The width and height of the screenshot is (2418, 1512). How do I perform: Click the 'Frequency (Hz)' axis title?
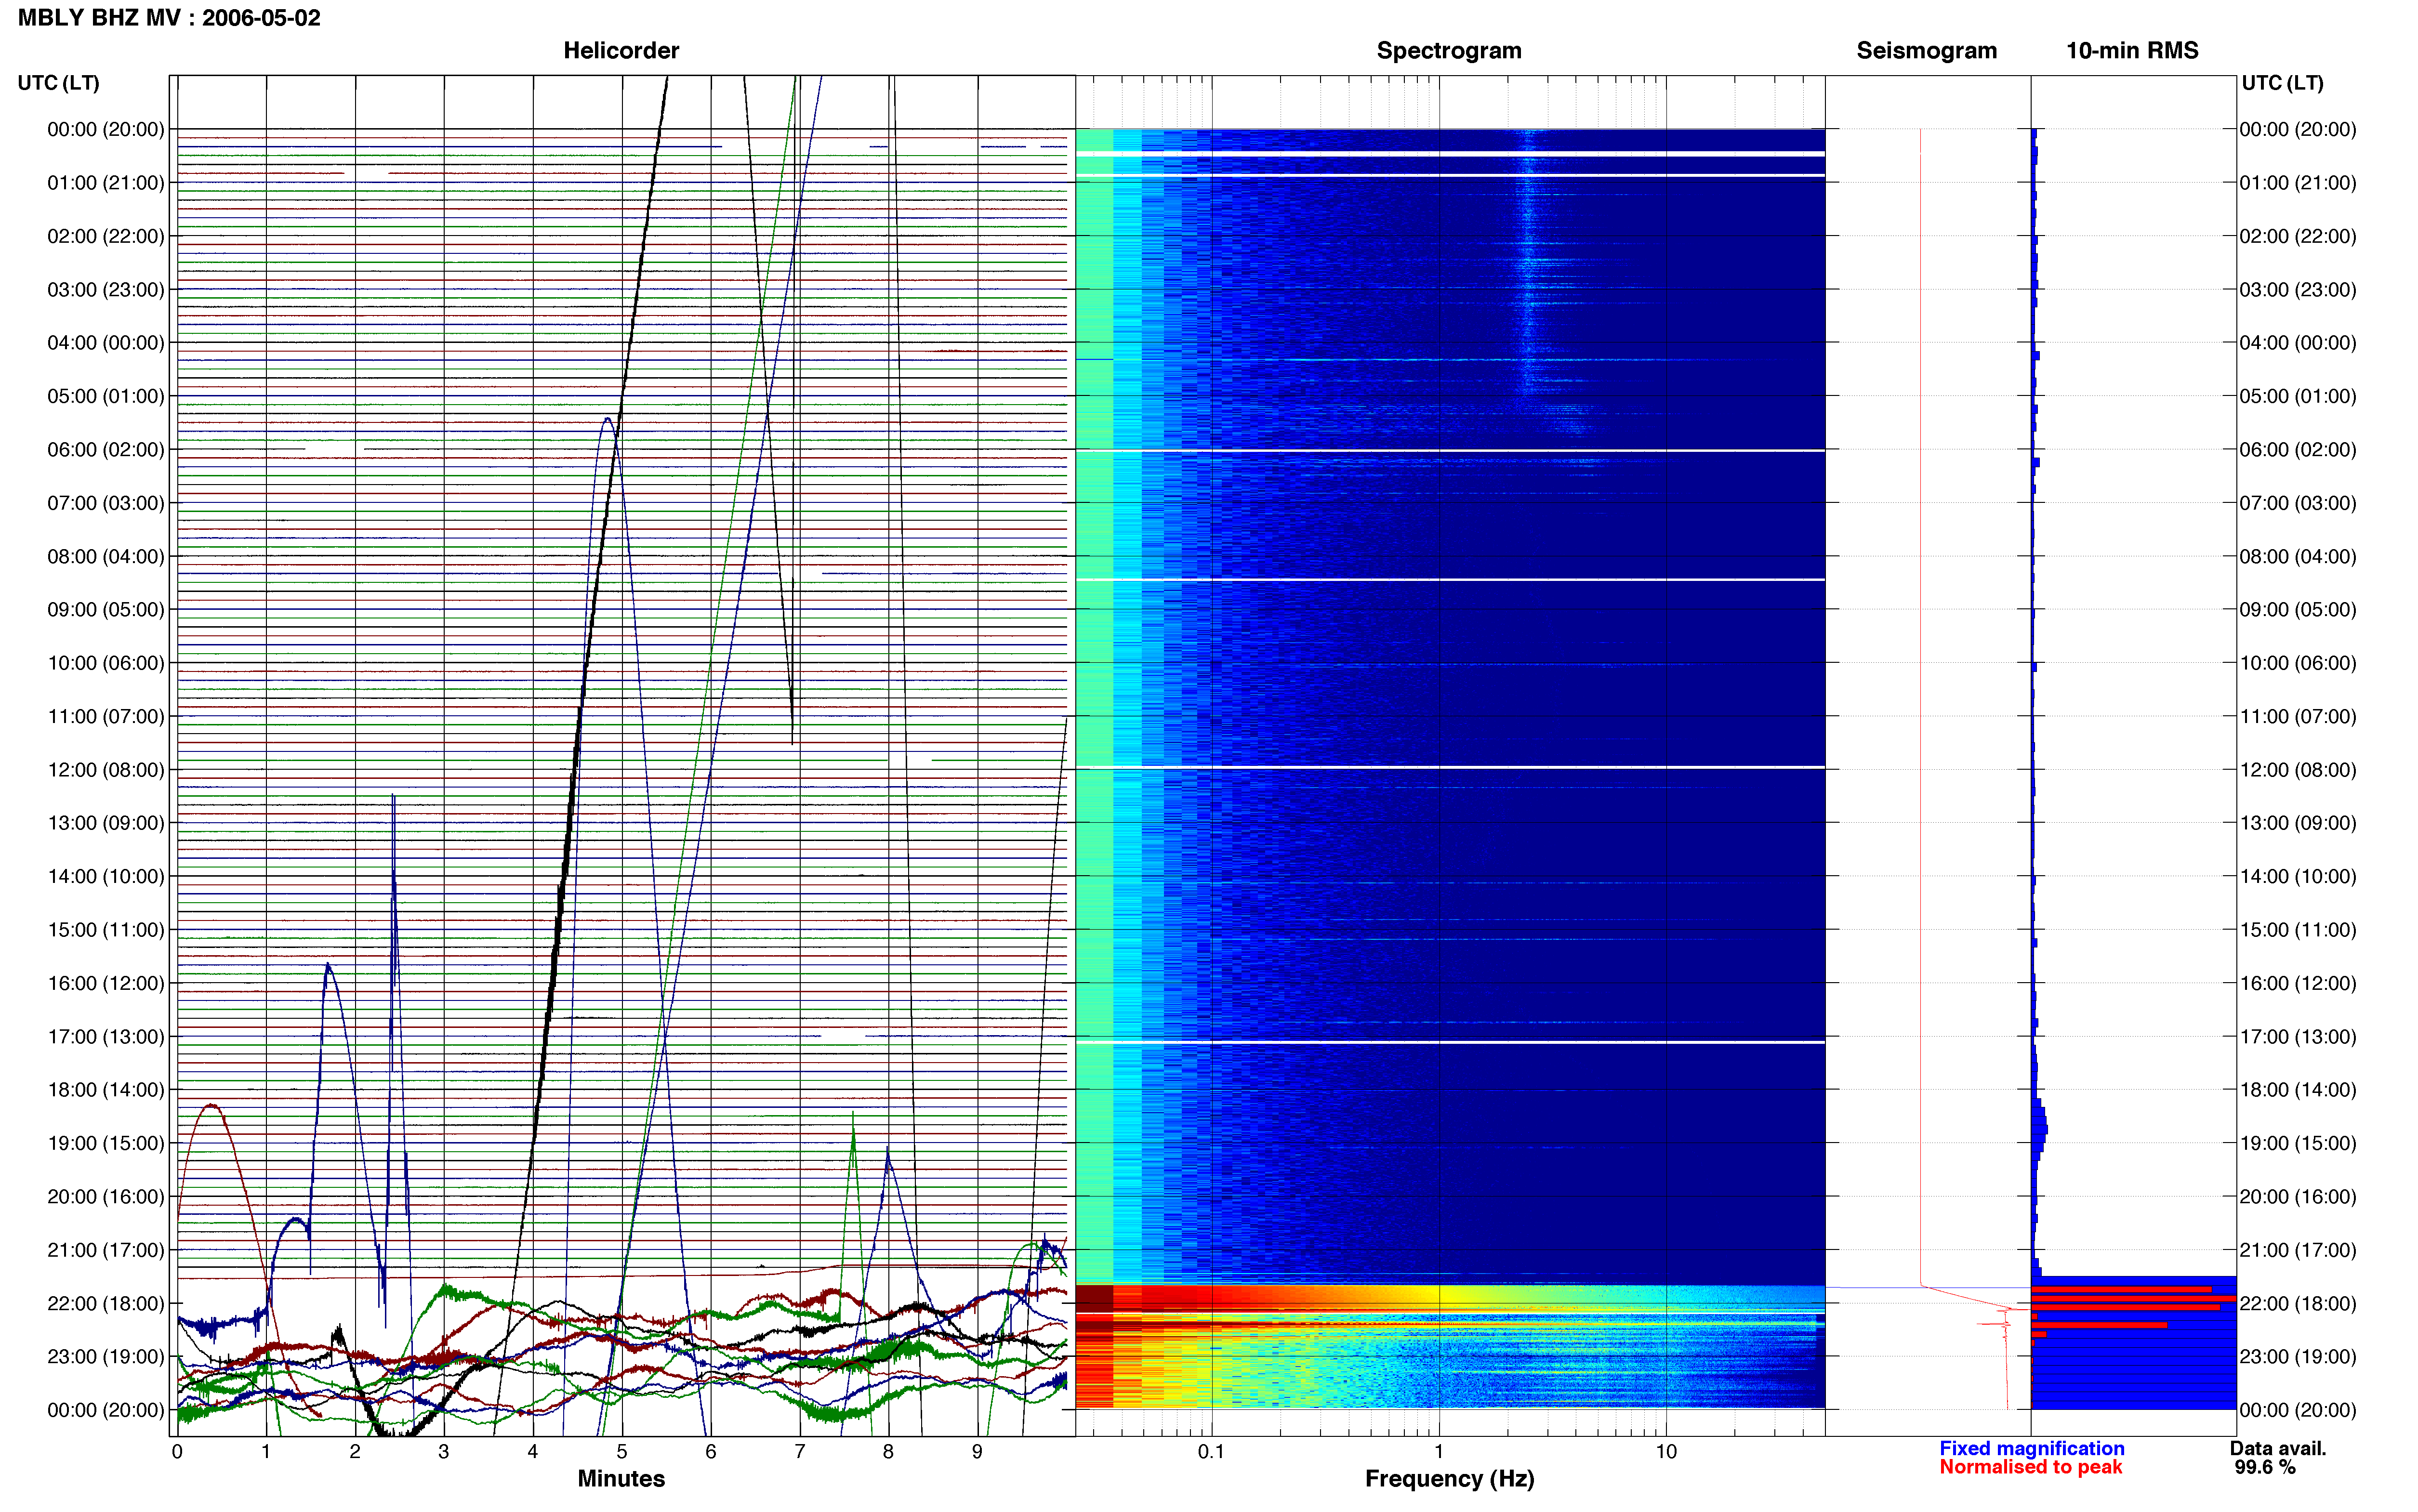pyautogui.click(x=1449, y=1478)
